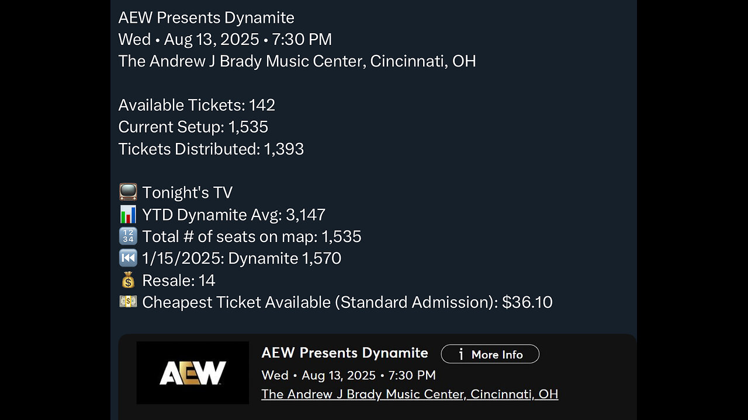Click the bold AEW Presents Dynamite card title
The height and width of the screenshot is (420, 748).
click(x=344, y=353)
